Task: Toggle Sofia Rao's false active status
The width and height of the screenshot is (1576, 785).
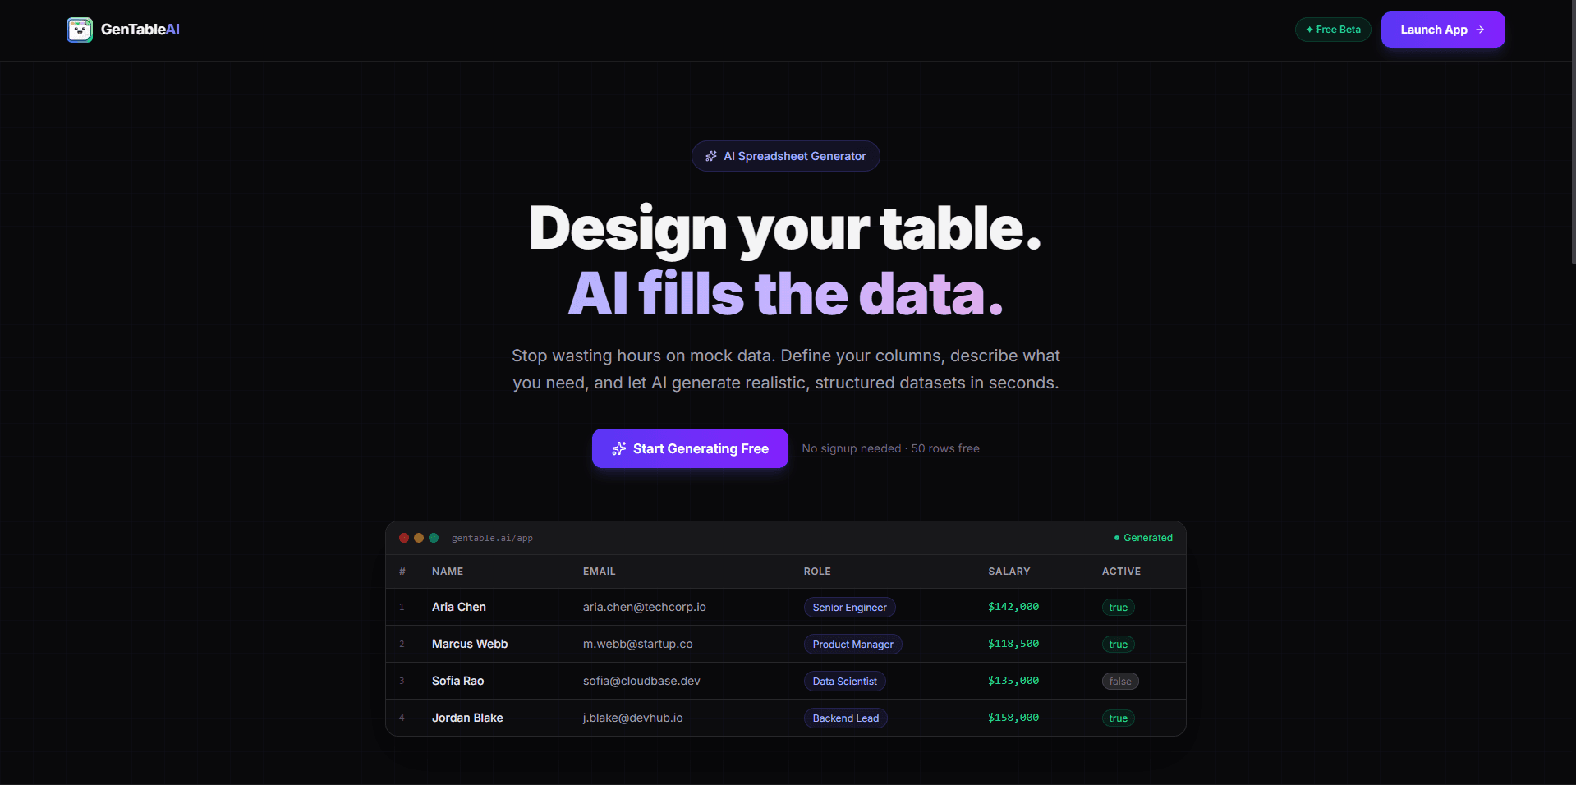Action: tap(1120, 681)
